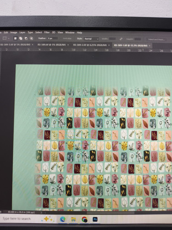Click the Photoshop icon in the taskbar
The height and width of the screenshot is (230, 172).
coord(95,219)
